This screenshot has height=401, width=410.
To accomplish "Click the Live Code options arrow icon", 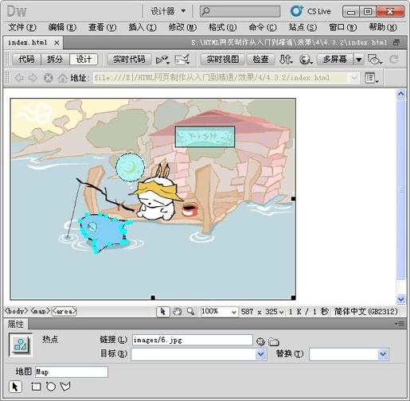I will (x=162, y=60).
